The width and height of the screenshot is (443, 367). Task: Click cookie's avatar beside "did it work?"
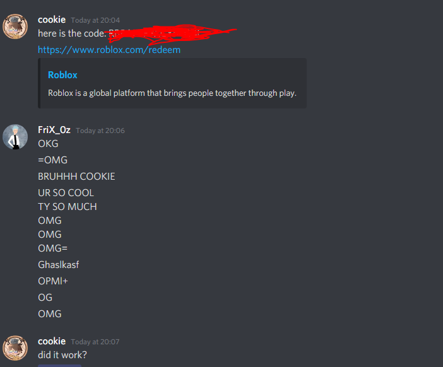[15, 348]
